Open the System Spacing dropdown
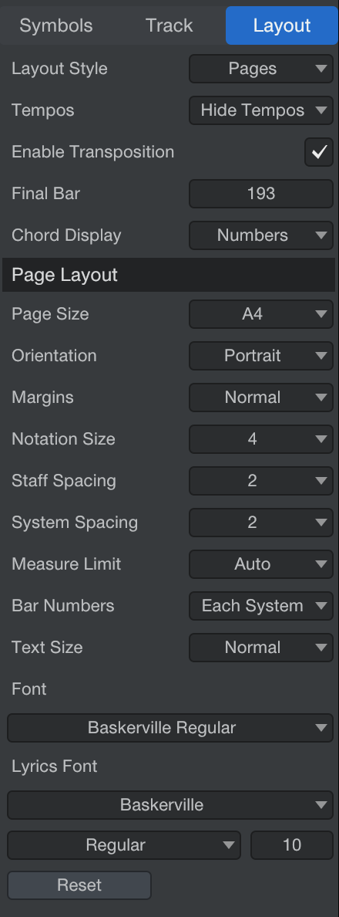Image resolution: width=339 pixels, height=917 pixels. tap(261, 523)
